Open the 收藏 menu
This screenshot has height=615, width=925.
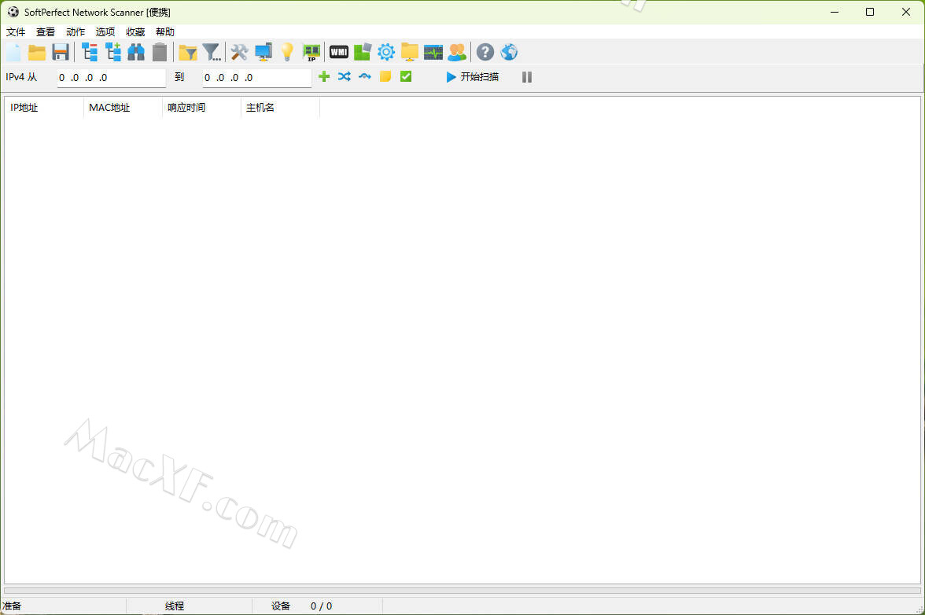pos(135,31)
